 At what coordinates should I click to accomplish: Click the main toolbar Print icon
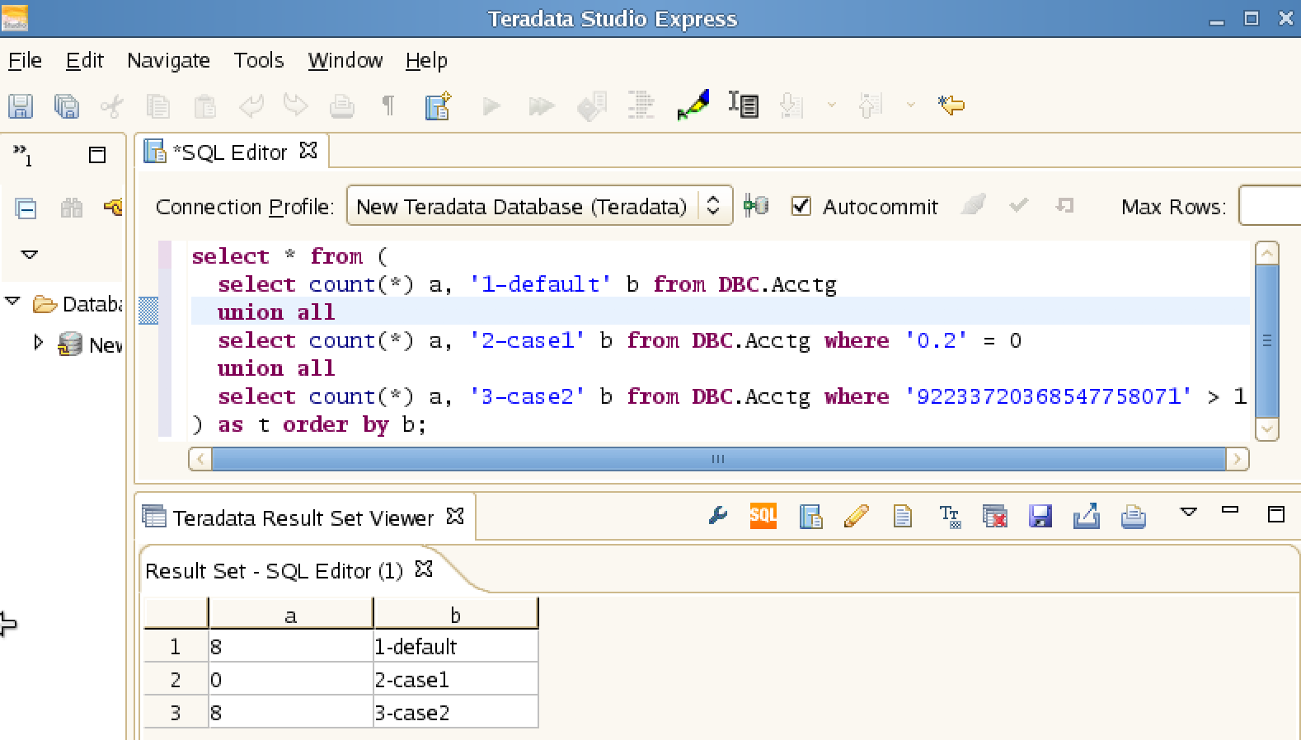[342, 106]
